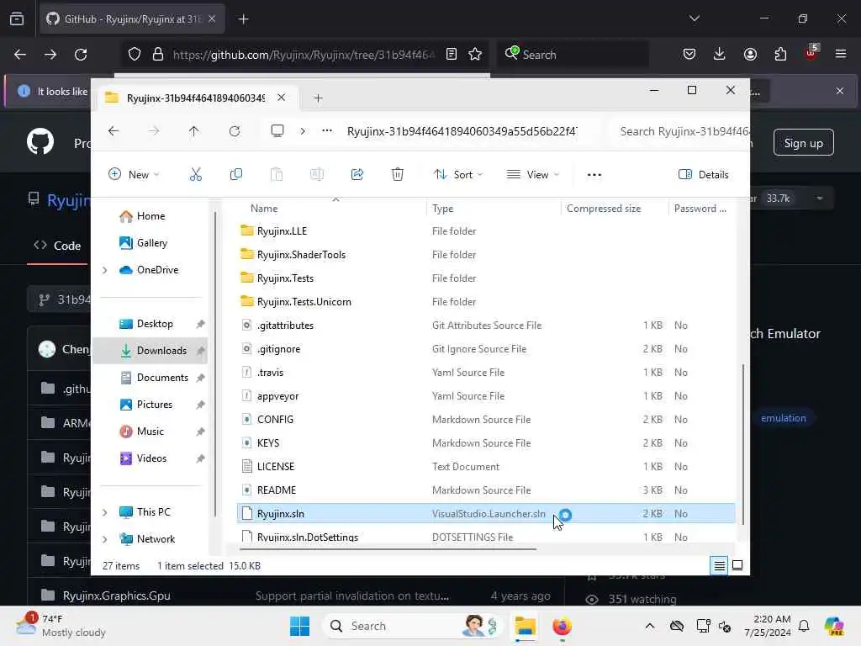Toggle Firefox reader view icon
This screenshot has height=646, width=861.
click(x=452, y=55)
